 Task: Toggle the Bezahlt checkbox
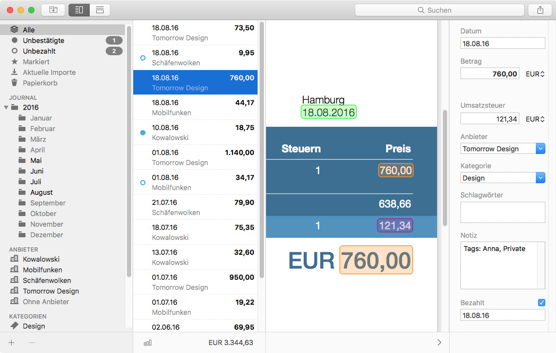(x=541, y=303)
